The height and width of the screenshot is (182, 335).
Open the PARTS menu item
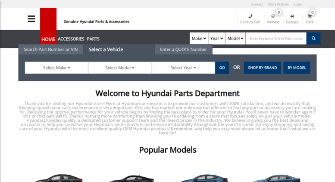coord(93,39)
